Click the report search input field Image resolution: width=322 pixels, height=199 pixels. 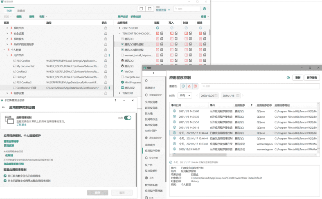click(x=260, y=86)
